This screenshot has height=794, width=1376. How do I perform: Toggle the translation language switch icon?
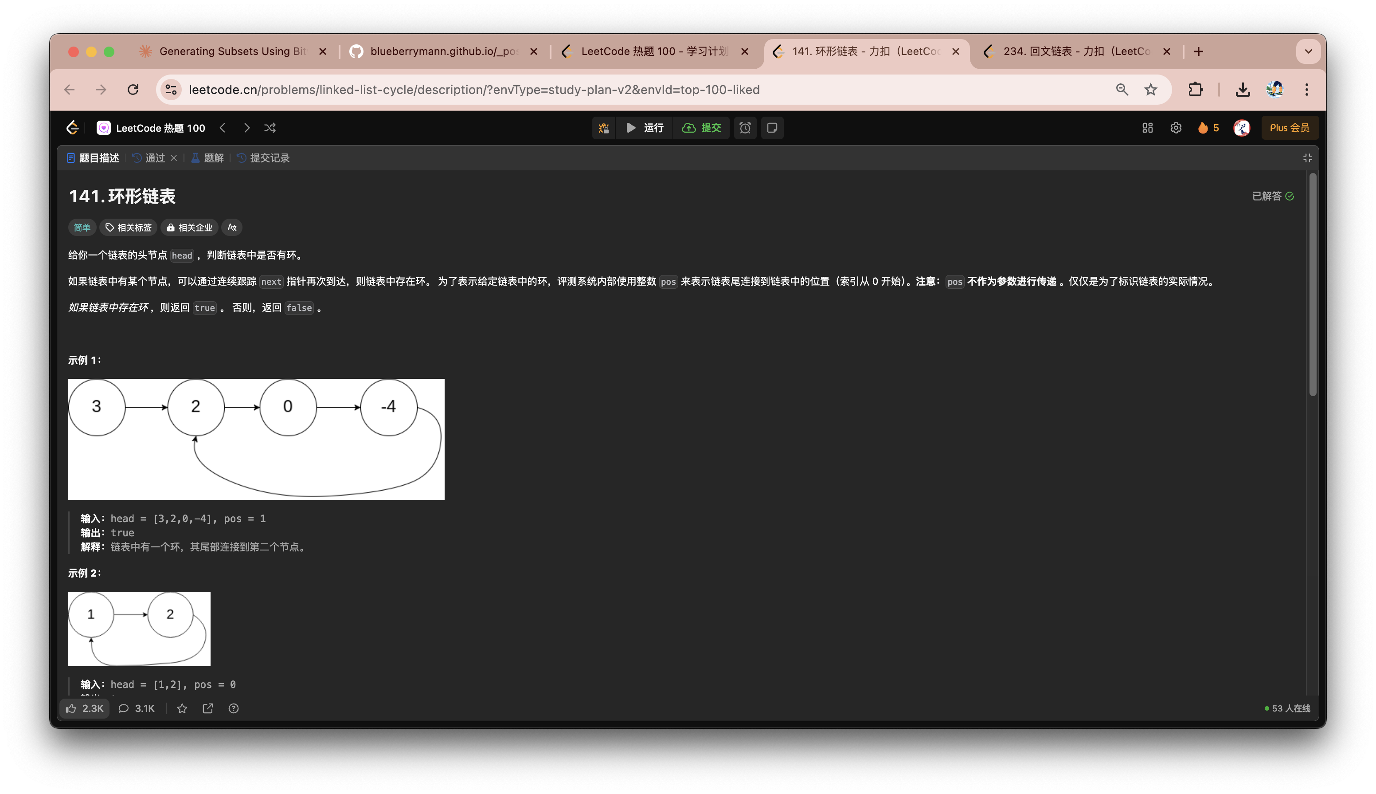point(231,228)
